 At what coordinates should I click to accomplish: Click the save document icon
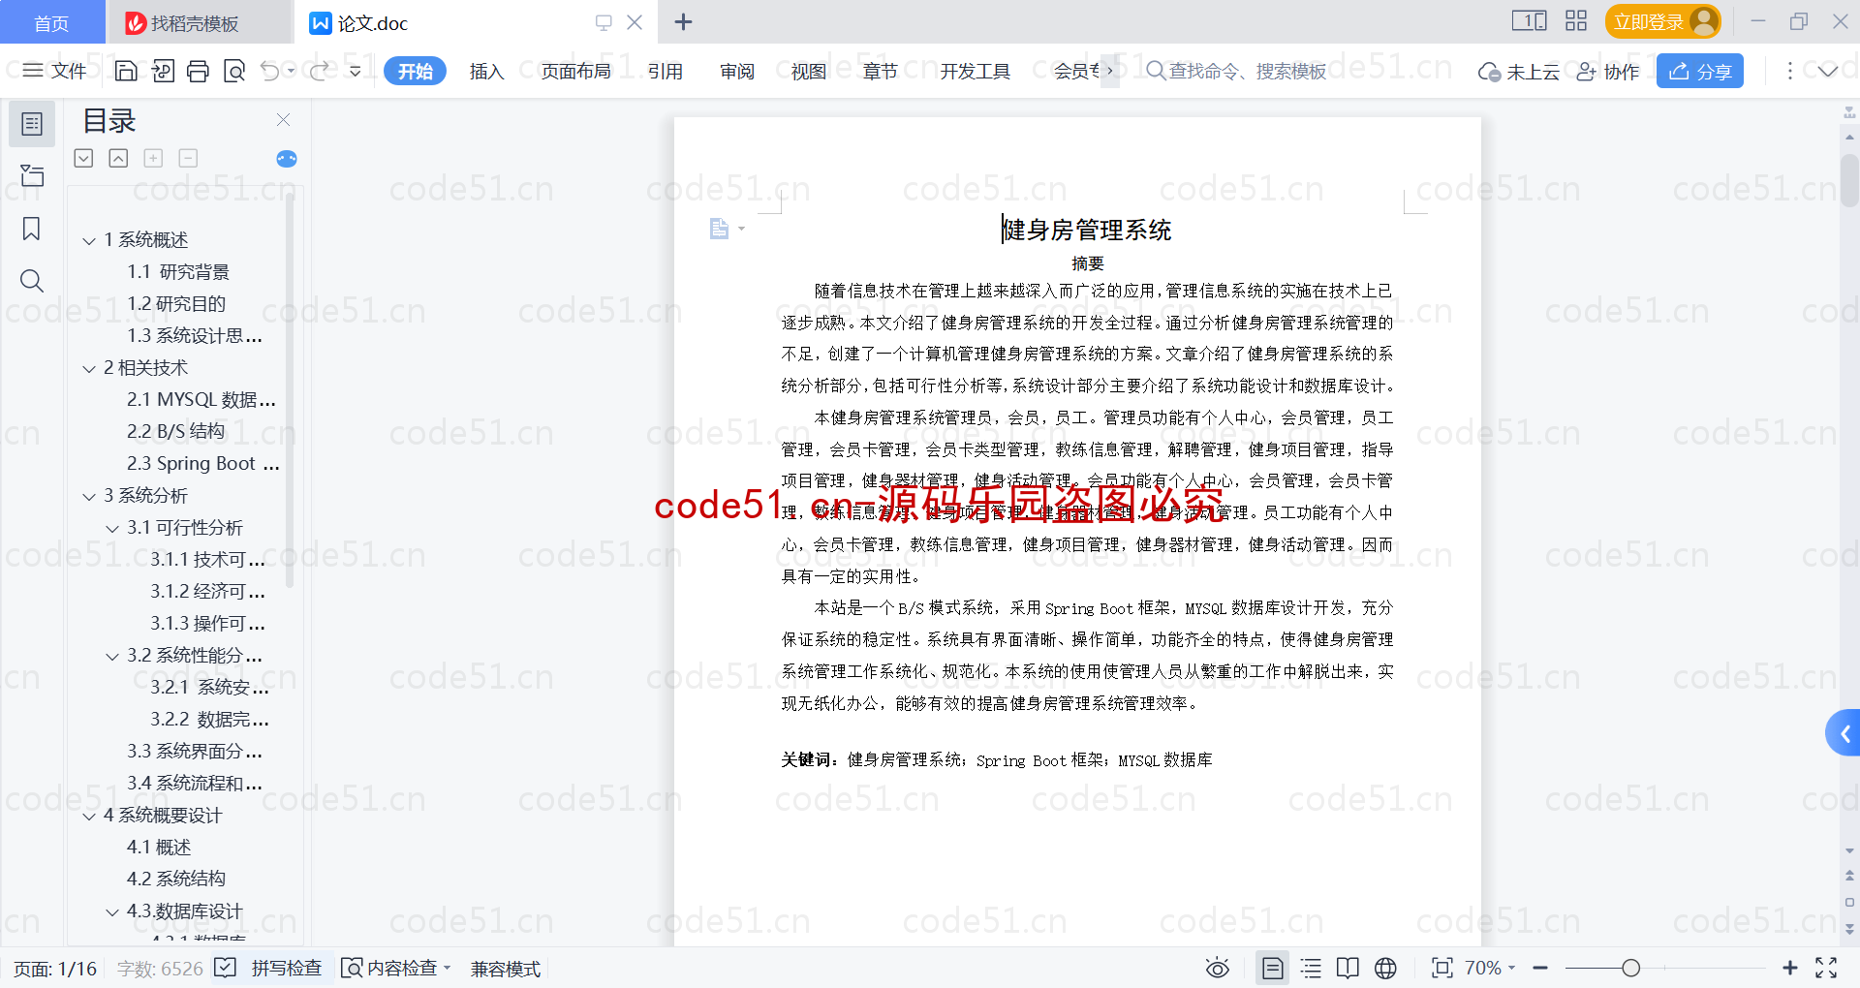pos(126,71)
